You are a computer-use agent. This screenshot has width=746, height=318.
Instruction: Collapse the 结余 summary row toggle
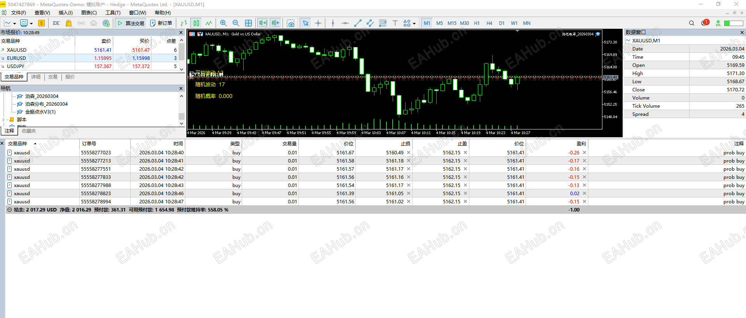[9, 210]
